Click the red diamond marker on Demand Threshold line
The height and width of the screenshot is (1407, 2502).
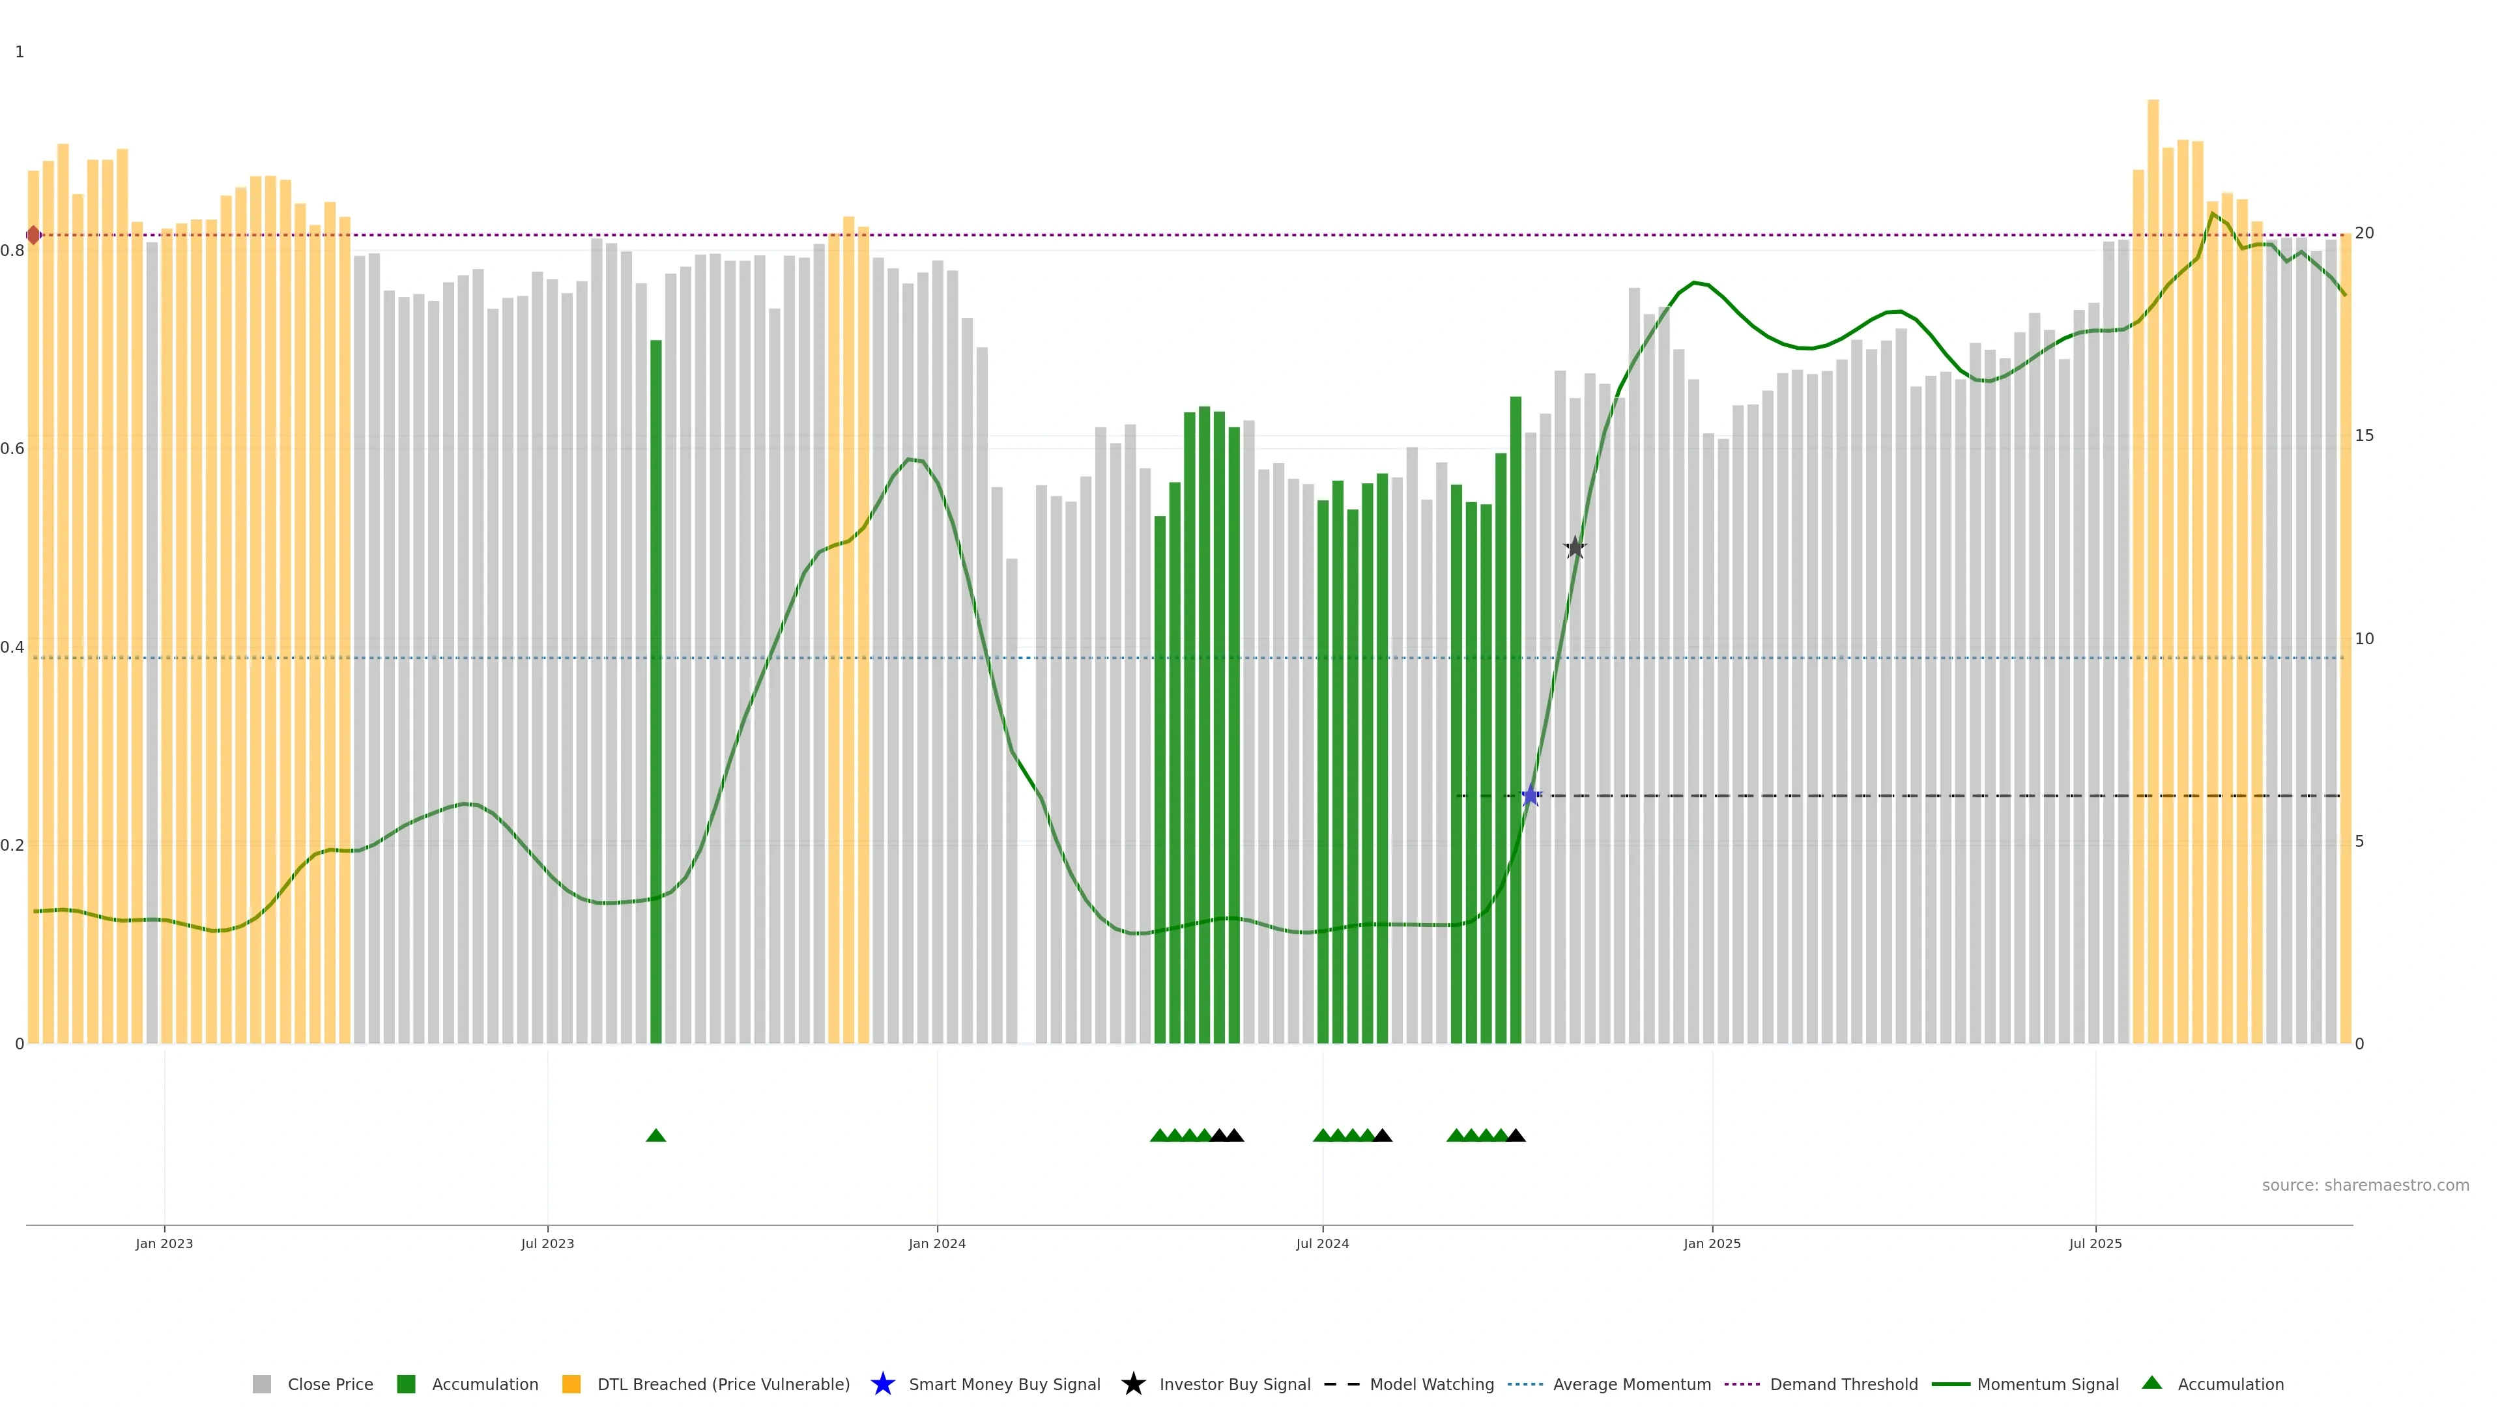pyautogui.click(x=33, y=235)
